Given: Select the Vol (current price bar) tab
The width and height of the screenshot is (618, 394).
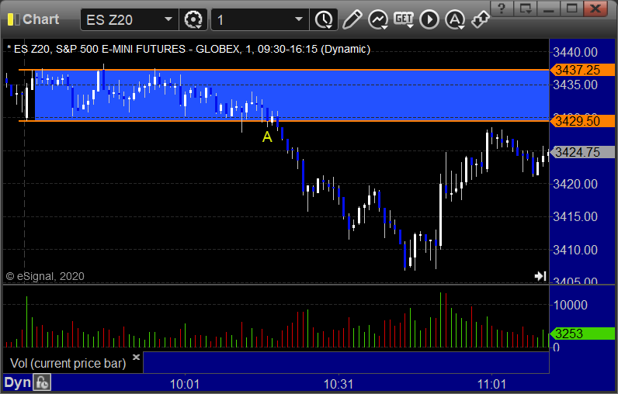Looking at the screenshot, I should [68, 363].
